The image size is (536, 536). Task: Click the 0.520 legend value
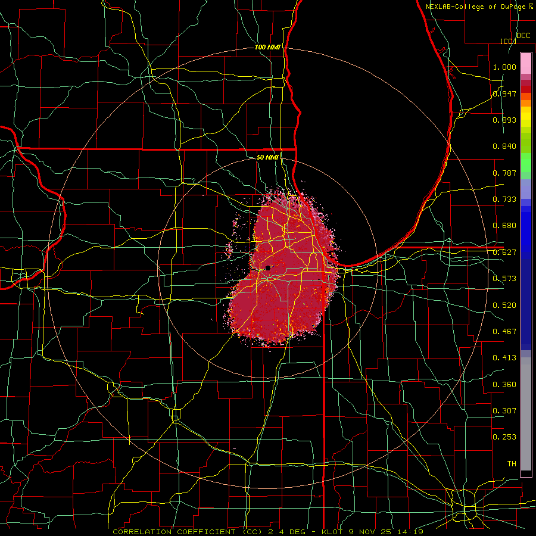click(x=504, y=306)
